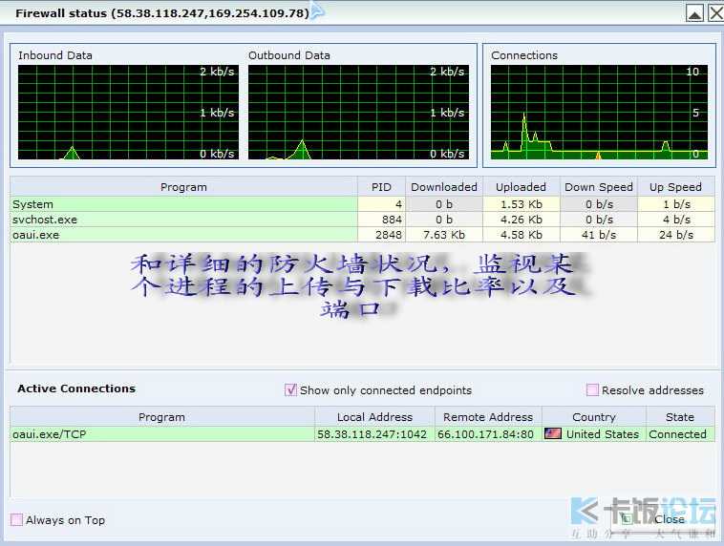This screenshot has width=724, height=546.
Task: Sort connections by State header
Action: (x=680, y=417)
